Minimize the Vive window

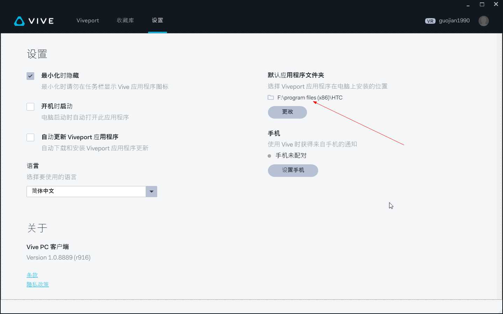468,5
